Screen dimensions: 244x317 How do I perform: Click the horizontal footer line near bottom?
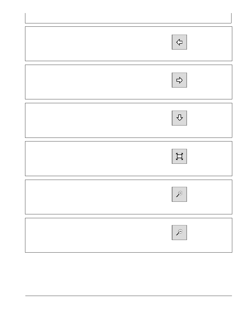point(128,296)
